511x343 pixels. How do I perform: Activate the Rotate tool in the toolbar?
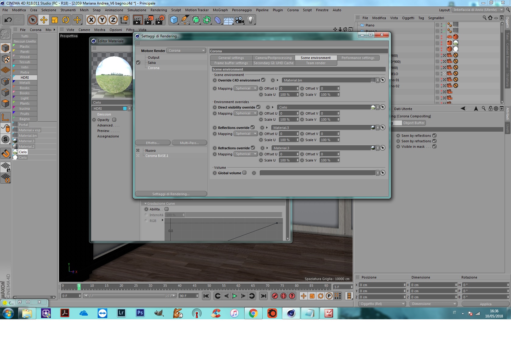(x=66, y=20)
